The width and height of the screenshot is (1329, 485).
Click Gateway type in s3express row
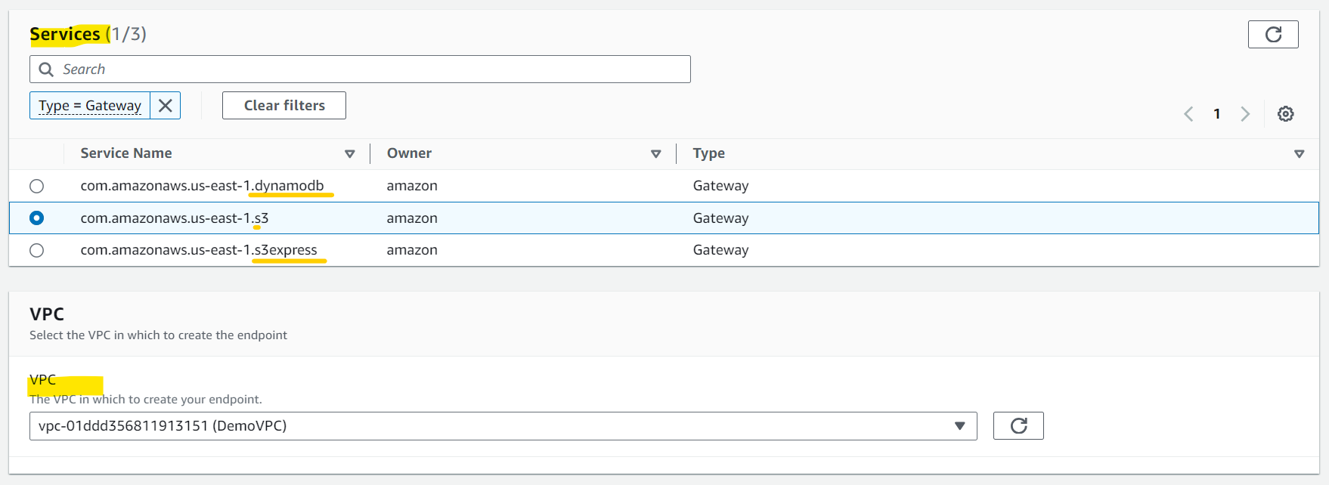click(x=720, y=250)
